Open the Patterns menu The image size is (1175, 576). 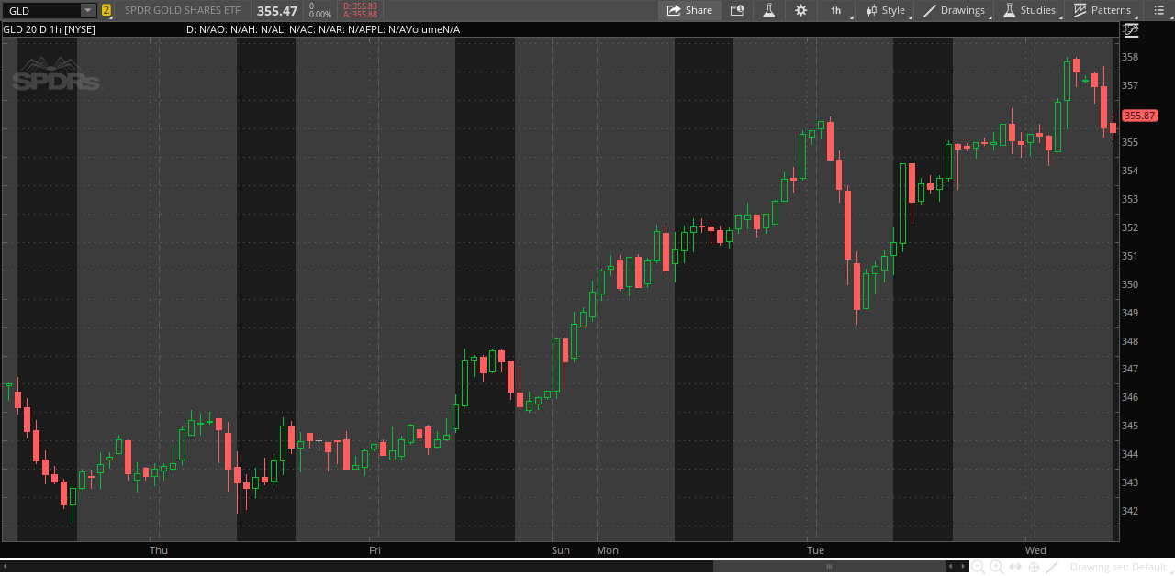[1102, 10]
